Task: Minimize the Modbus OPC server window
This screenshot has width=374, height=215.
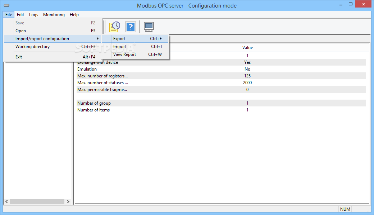Action: [x=341, y=5]
